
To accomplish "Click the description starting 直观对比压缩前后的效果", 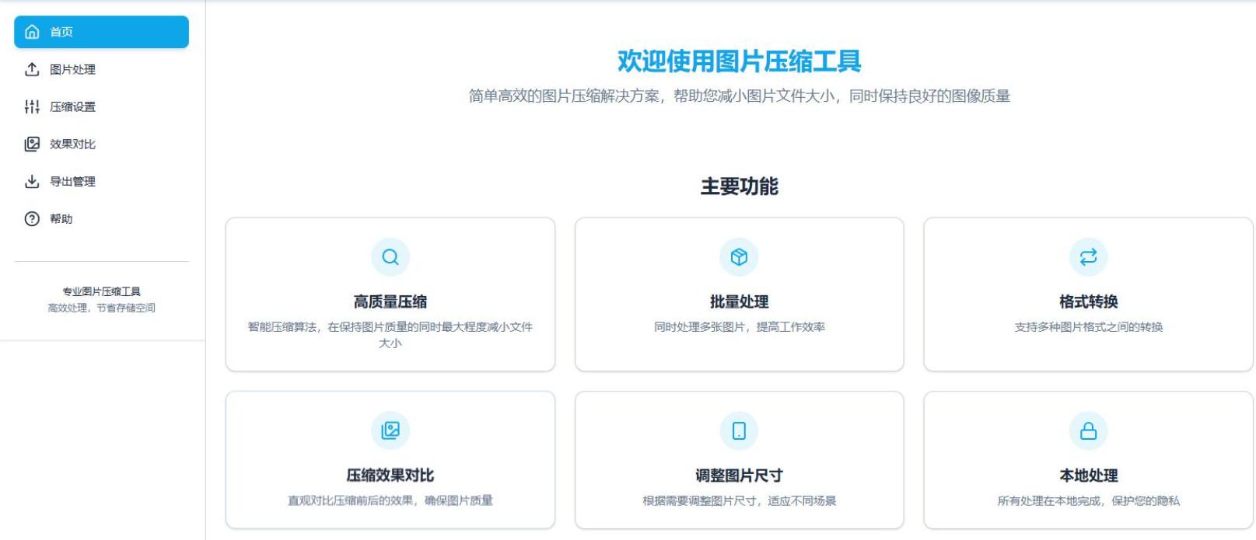I will [x=390, y=500].
